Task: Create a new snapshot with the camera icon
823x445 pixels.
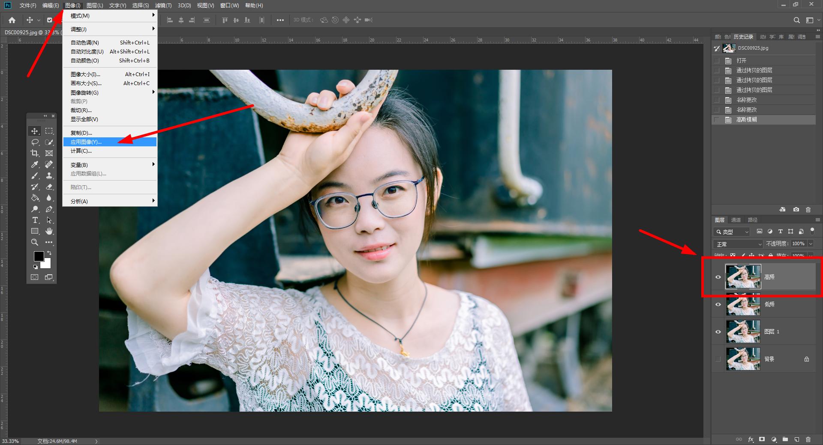Action: 796,210
